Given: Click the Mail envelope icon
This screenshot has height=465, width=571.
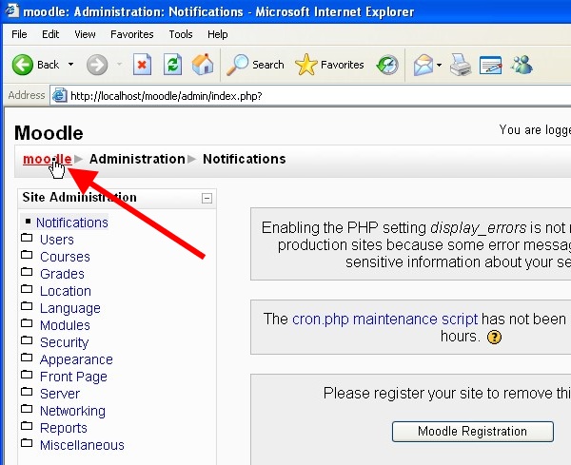Looking at the screenshot, I should click(423, 65).
